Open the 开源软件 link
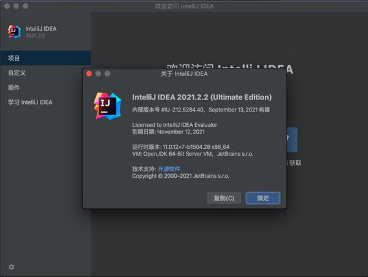The height and width of the screenshot is (277, 368). click(x=169, y=169)
